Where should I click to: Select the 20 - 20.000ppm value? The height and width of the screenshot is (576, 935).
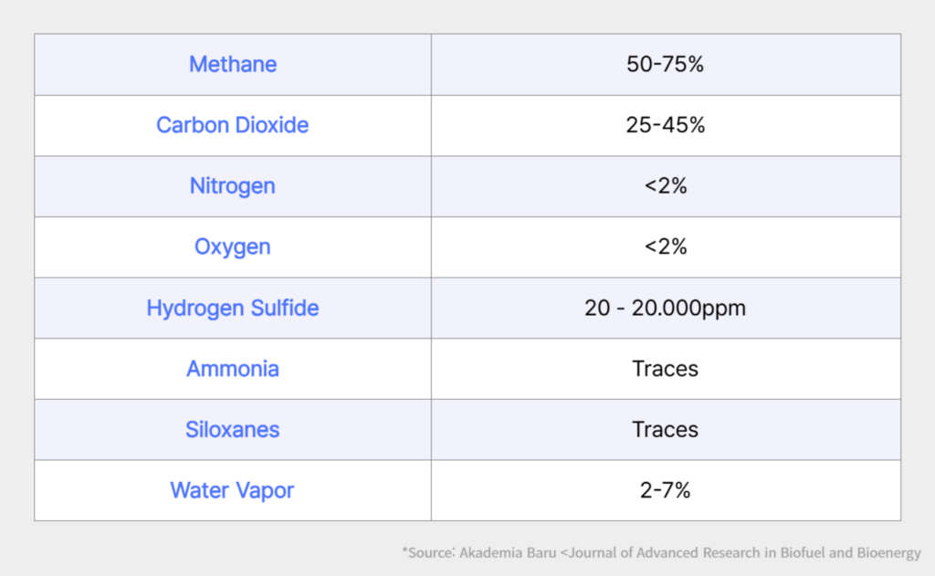point(665,308)
